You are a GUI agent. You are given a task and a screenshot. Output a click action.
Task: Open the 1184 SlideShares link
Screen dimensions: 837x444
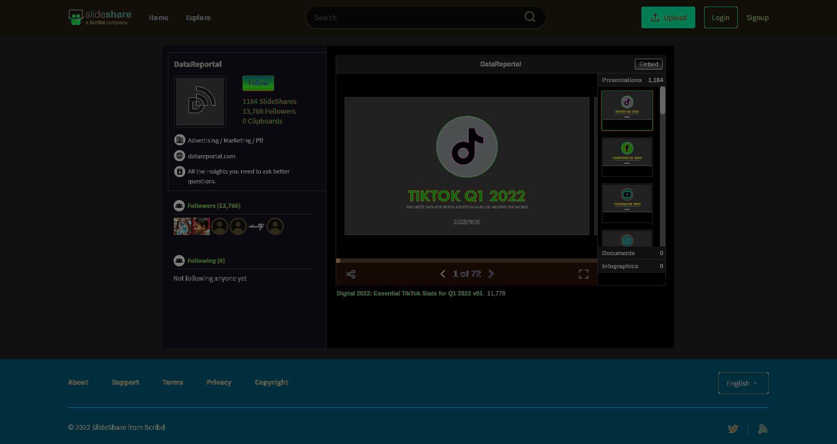click(x=269, y=101)
